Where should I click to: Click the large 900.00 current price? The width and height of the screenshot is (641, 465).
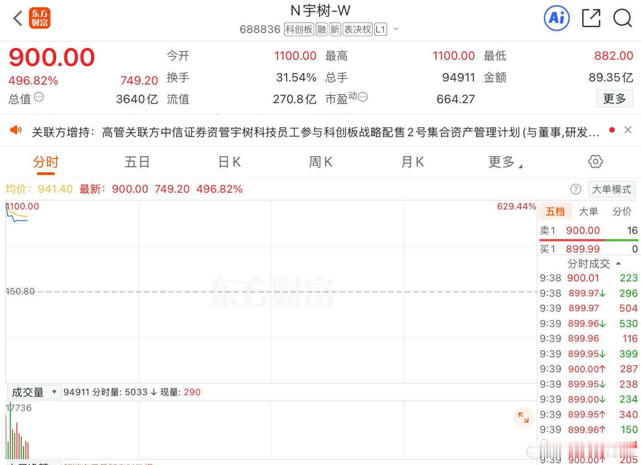52,57
